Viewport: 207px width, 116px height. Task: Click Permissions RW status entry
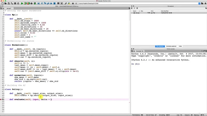tap(138, 115)
